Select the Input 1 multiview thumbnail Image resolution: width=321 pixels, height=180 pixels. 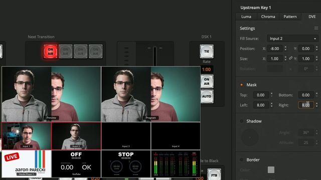(x=27, y=136)
